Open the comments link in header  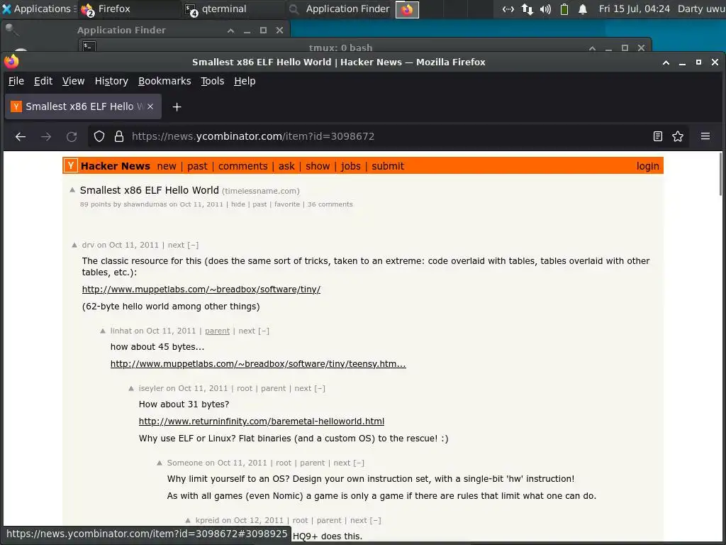[242, 166]
